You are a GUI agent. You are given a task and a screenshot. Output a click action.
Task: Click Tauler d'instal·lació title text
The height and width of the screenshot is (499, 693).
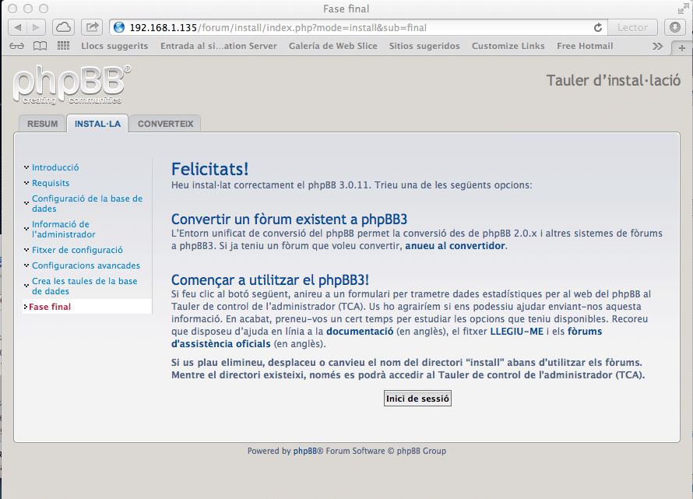[x=614, y=80]
